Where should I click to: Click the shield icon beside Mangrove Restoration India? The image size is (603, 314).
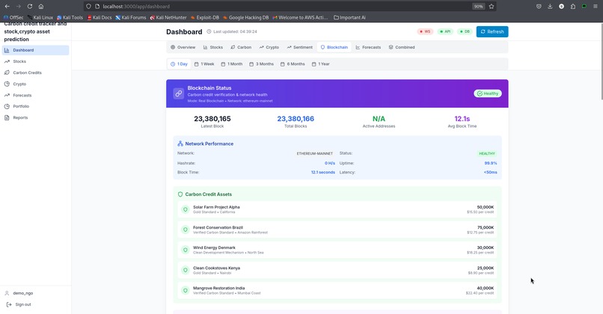(x=186, y=290)
